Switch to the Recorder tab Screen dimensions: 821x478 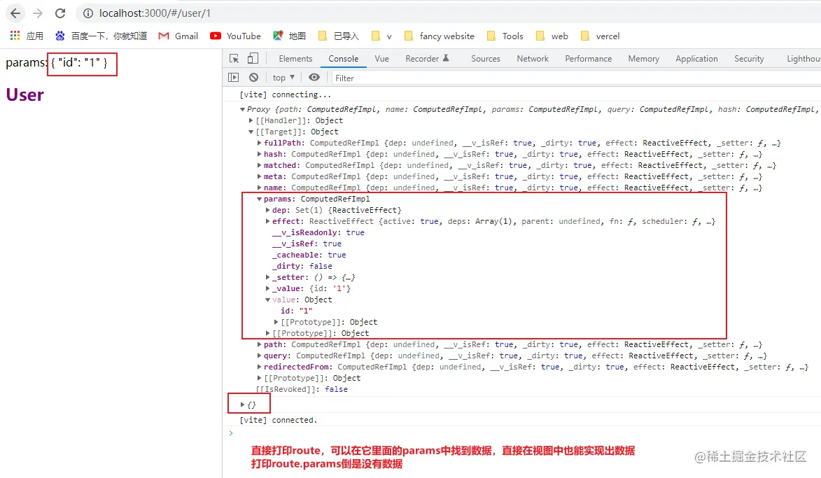[x=427, y=59]
